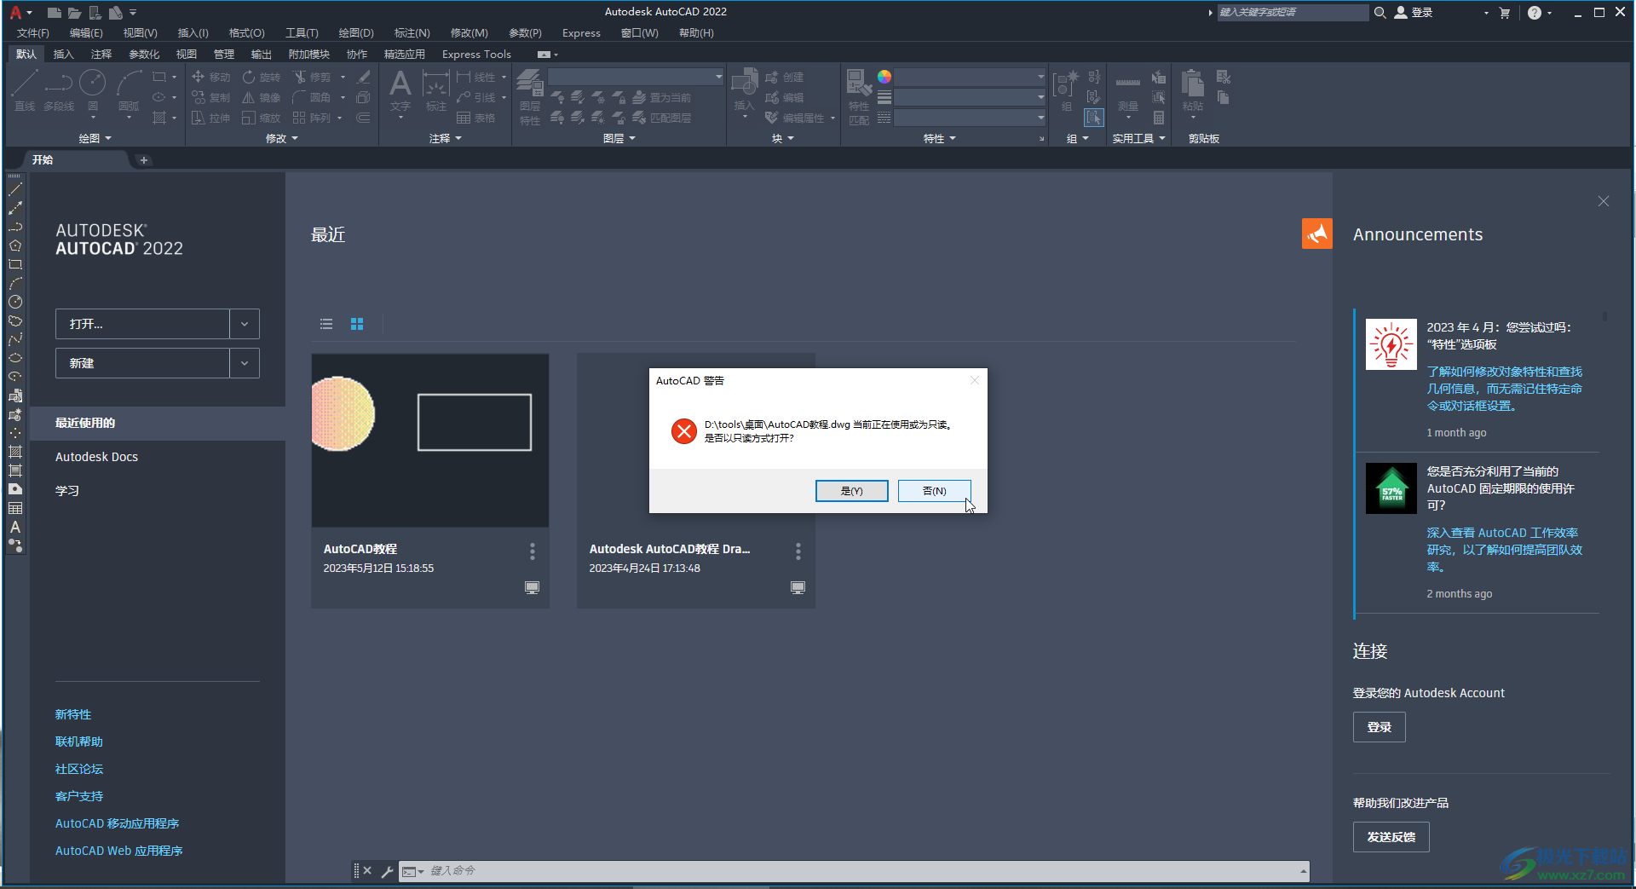Click the object color wheel swatch
1636x889 pixels.
tap(884, 77)
